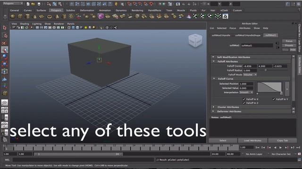Collapse the Falloff Curve section
The image size is (302, 169).
pyautogui.click(x=214, y=78)
